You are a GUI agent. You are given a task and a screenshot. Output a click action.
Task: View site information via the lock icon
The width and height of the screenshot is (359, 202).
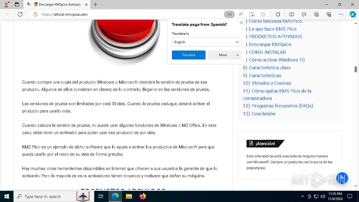pos(35,14)
